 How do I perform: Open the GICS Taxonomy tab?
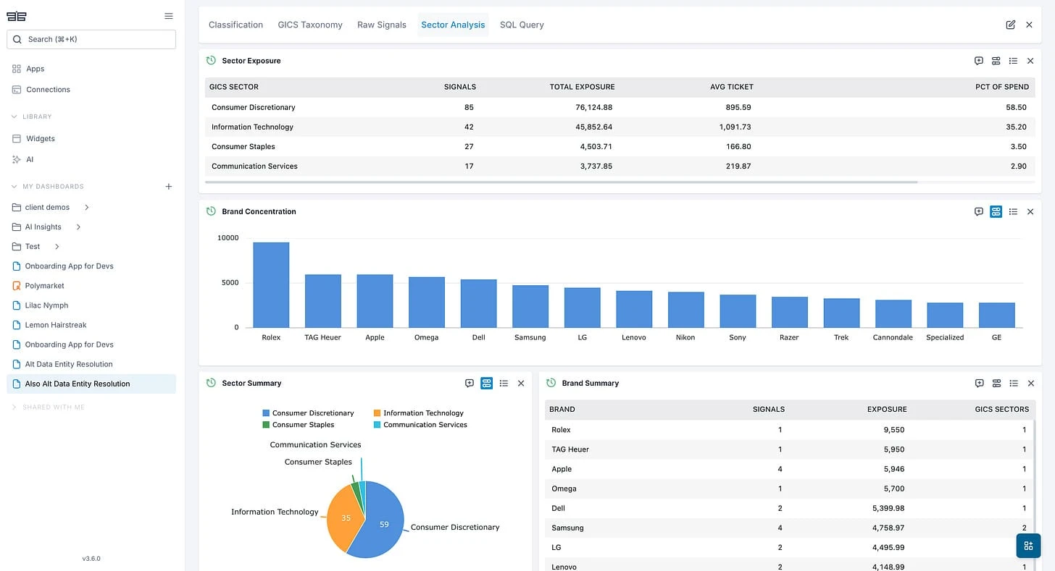pos(310,24)
